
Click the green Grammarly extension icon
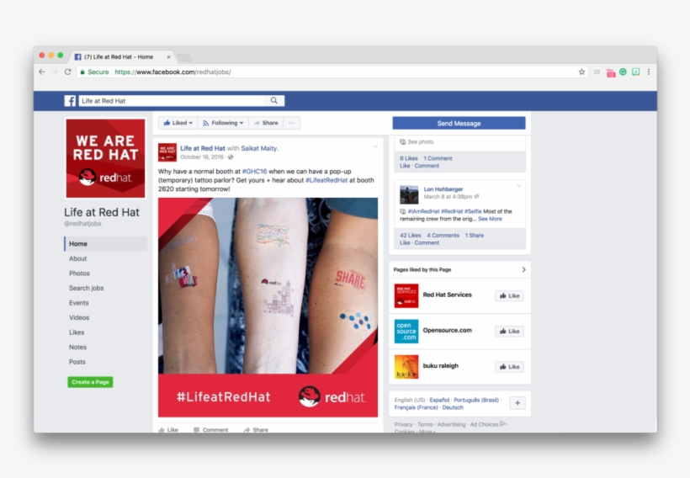pos(624,72)
